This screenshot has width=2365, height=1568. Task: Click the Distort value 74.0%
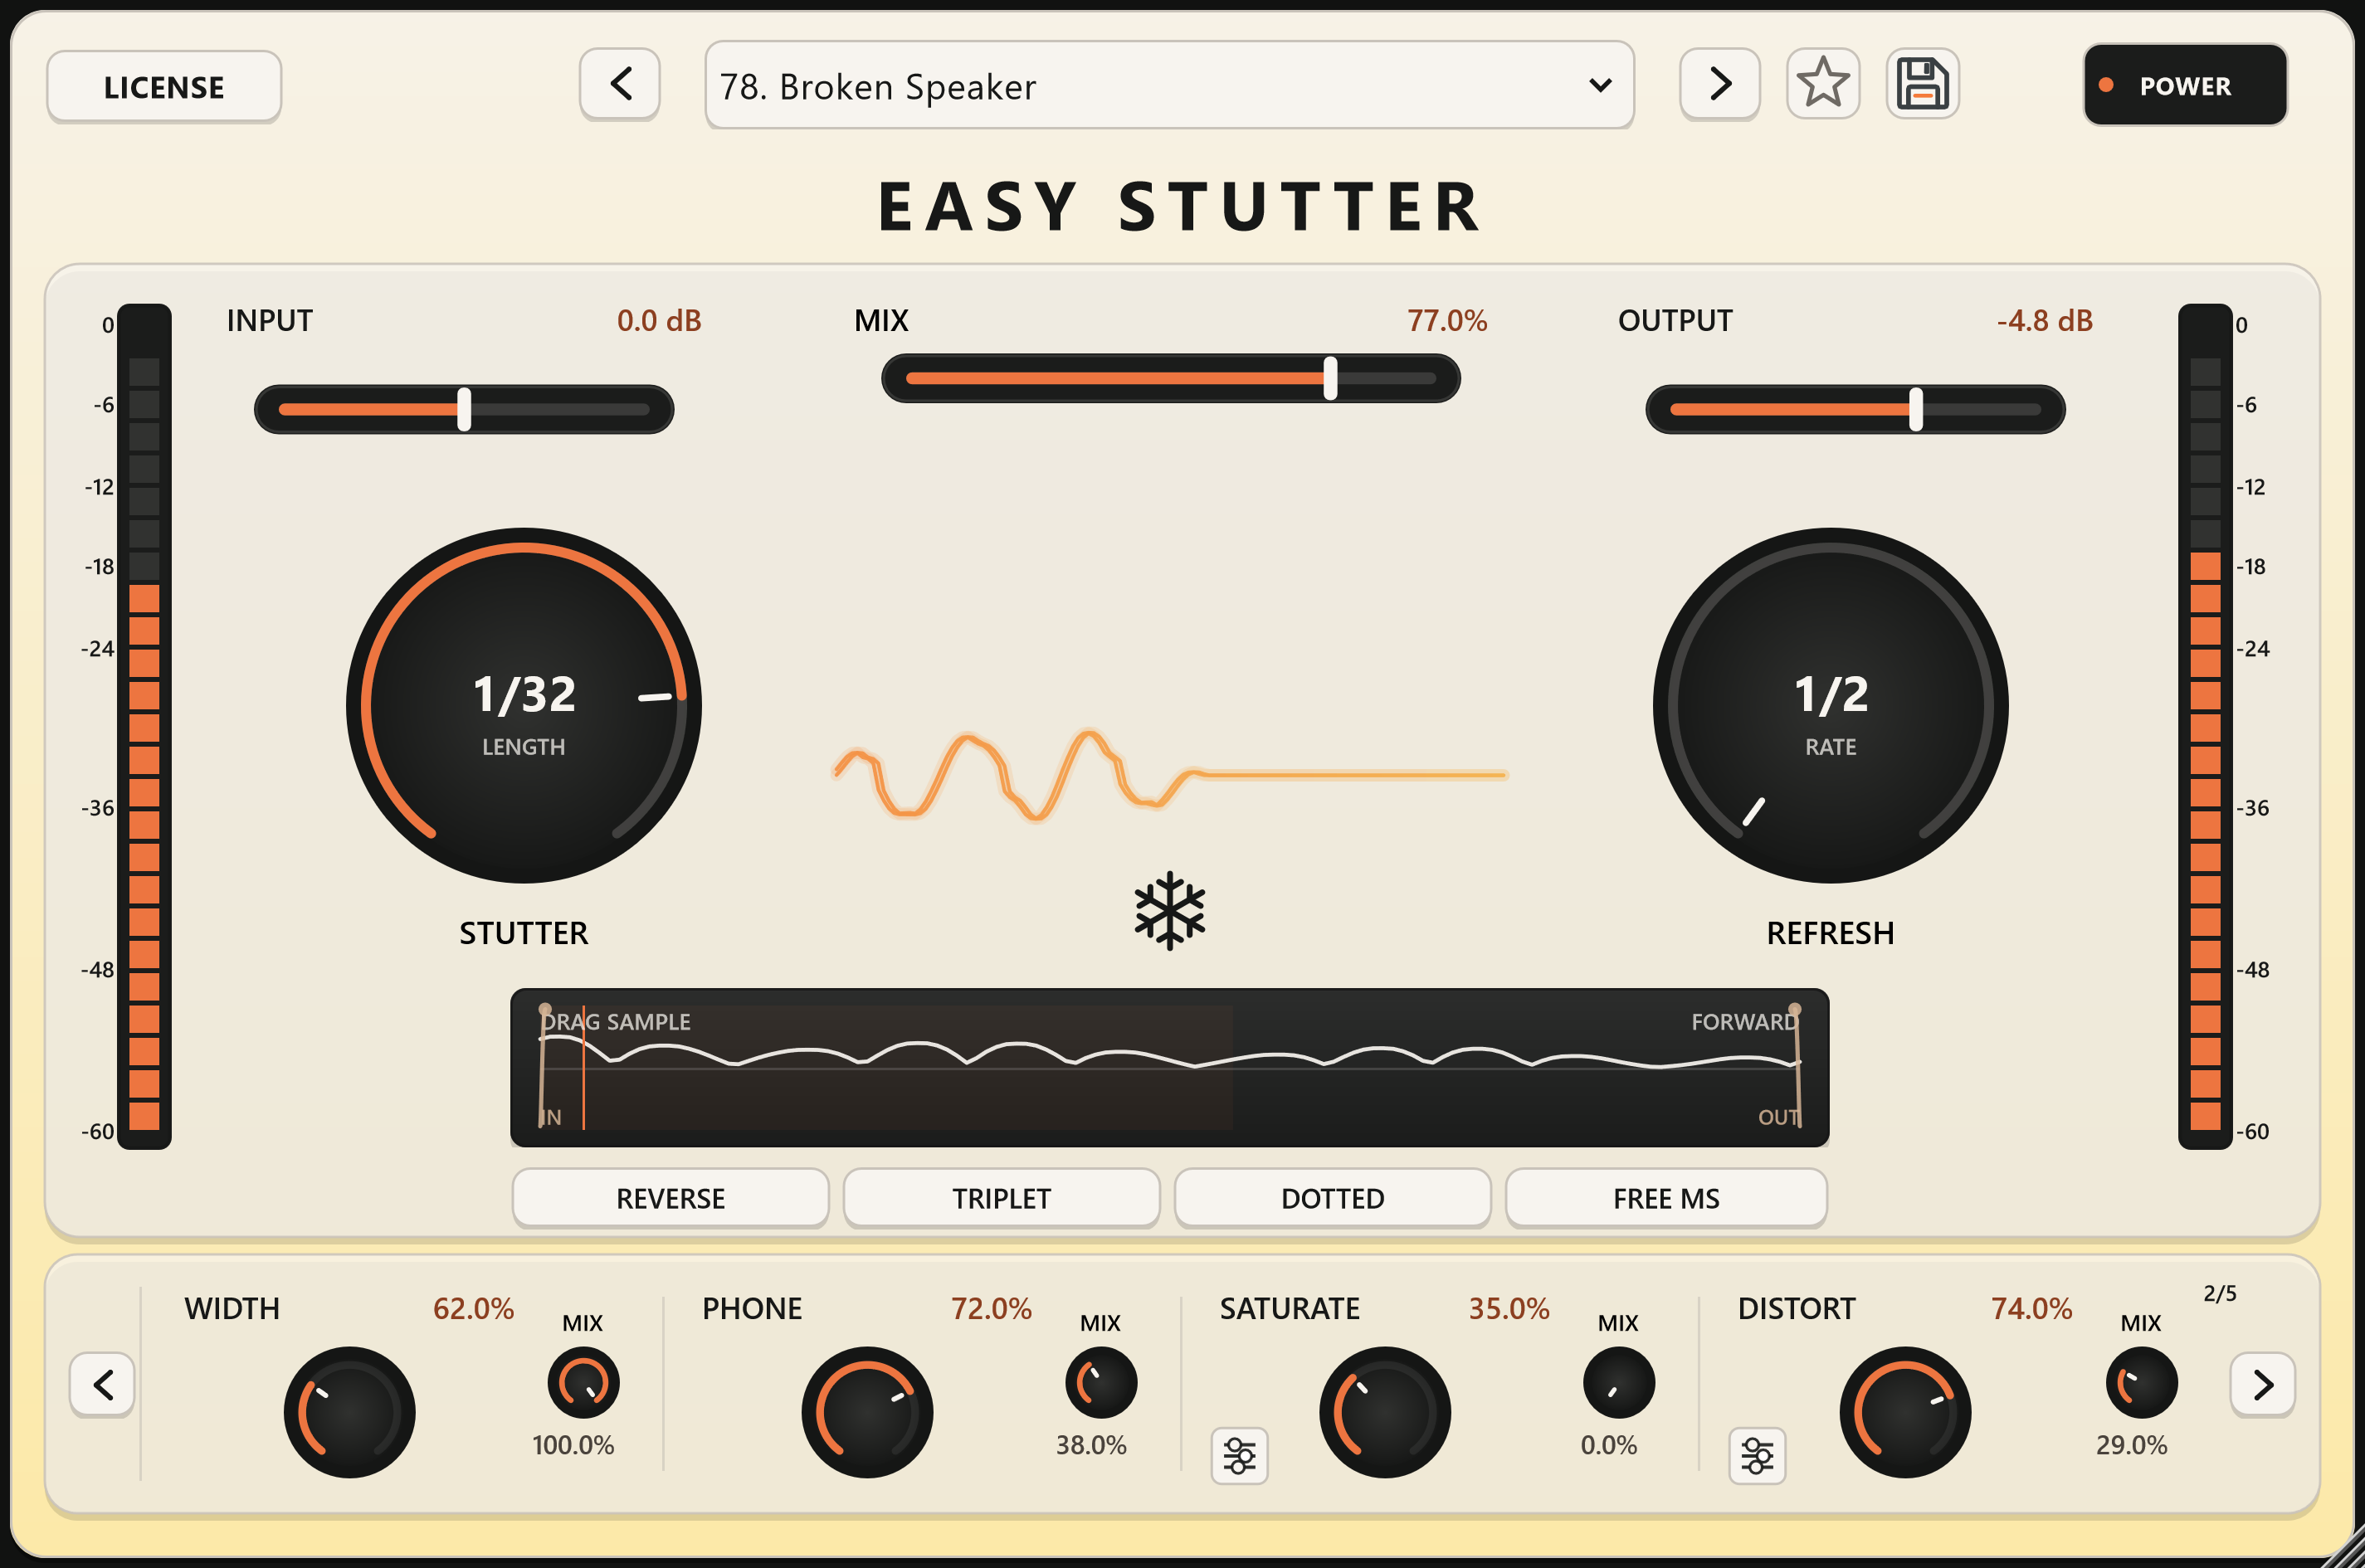[2031, 1309]
